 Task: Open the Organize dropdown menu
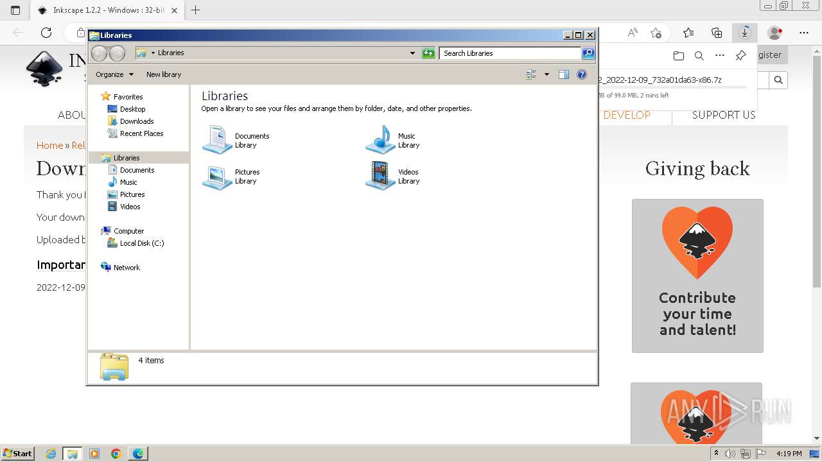[x=114, y=74]
